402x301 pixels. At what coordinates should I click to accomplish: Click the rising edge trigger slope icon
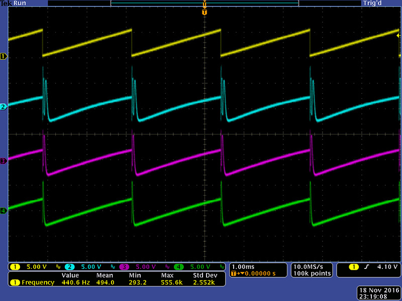(x=367, y=267)
